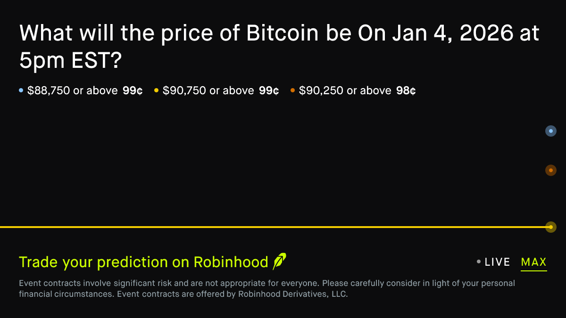
Task: Expand the 98¢ price for $90,250 contract
Action: 406,90
